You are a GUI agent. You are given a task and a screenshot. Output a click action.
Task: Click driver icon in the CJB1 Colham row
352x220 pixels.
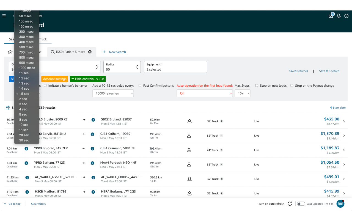coord(189,136)
